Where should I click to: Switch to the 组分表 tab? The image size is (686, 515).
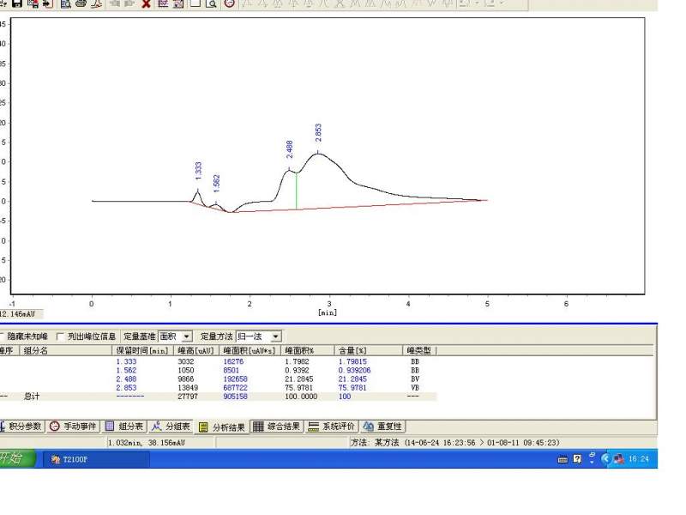coord(124,426)
